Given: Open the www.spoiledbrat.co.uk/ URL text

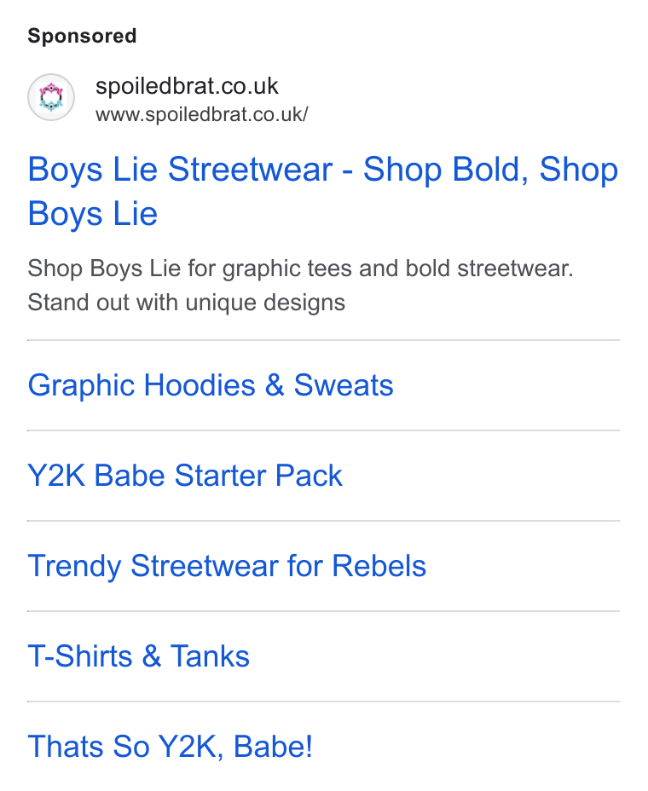Looking at the screenshot, I should [202, 114].
